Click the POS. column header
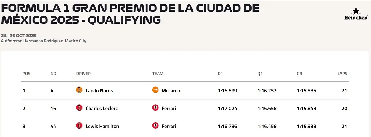The height and width of the screenshot is (137, 371). tap(27, 74)
